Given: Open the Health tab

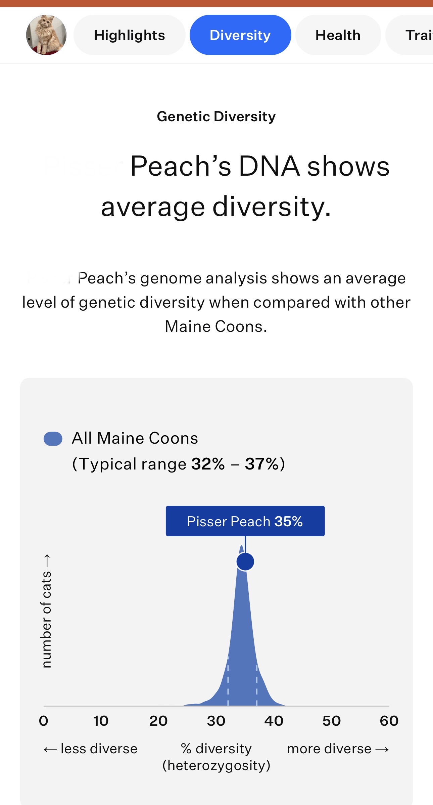Looking at the screenshot, I should (x=338, y=35).
